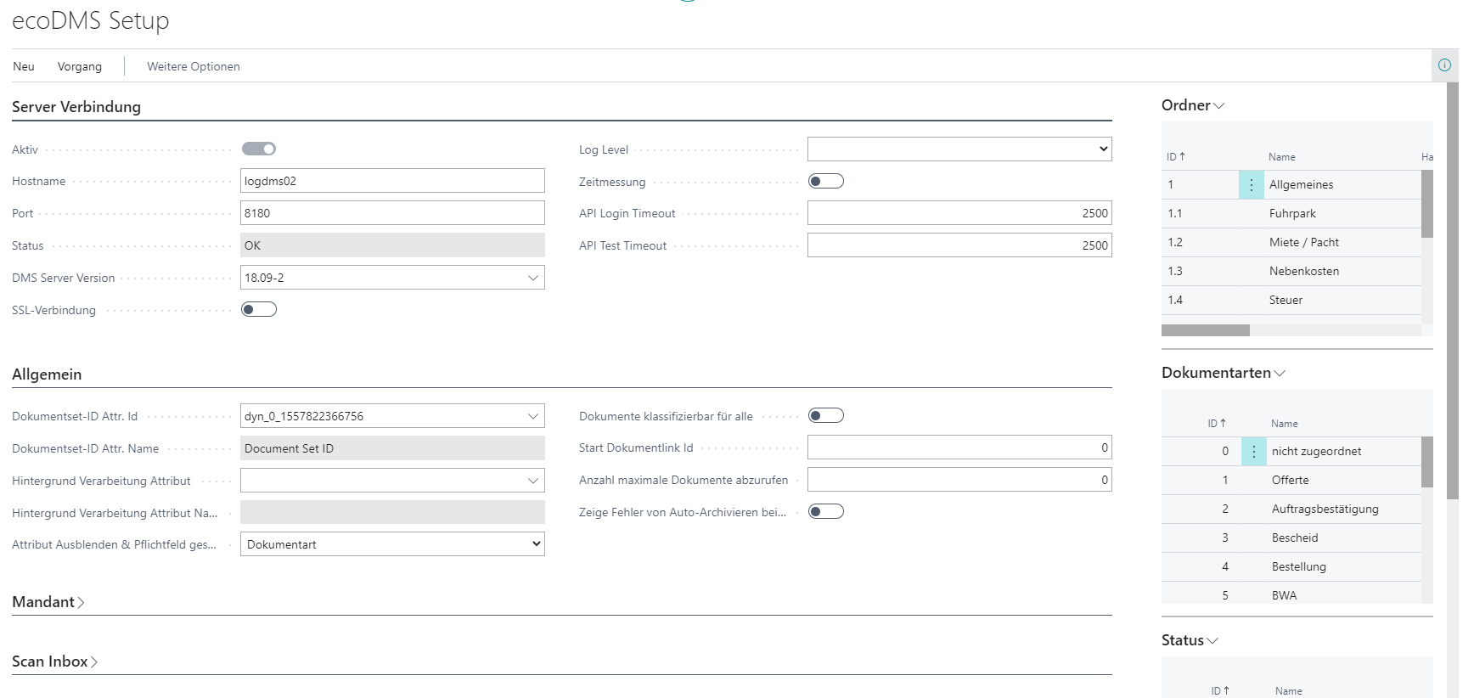Open row menu for Allgemeines folder

click(x=1252, y=184)
